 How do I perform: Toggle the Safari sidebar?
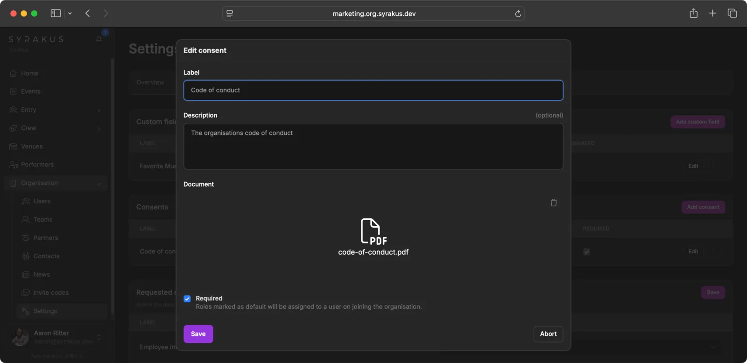coord(56,14)
